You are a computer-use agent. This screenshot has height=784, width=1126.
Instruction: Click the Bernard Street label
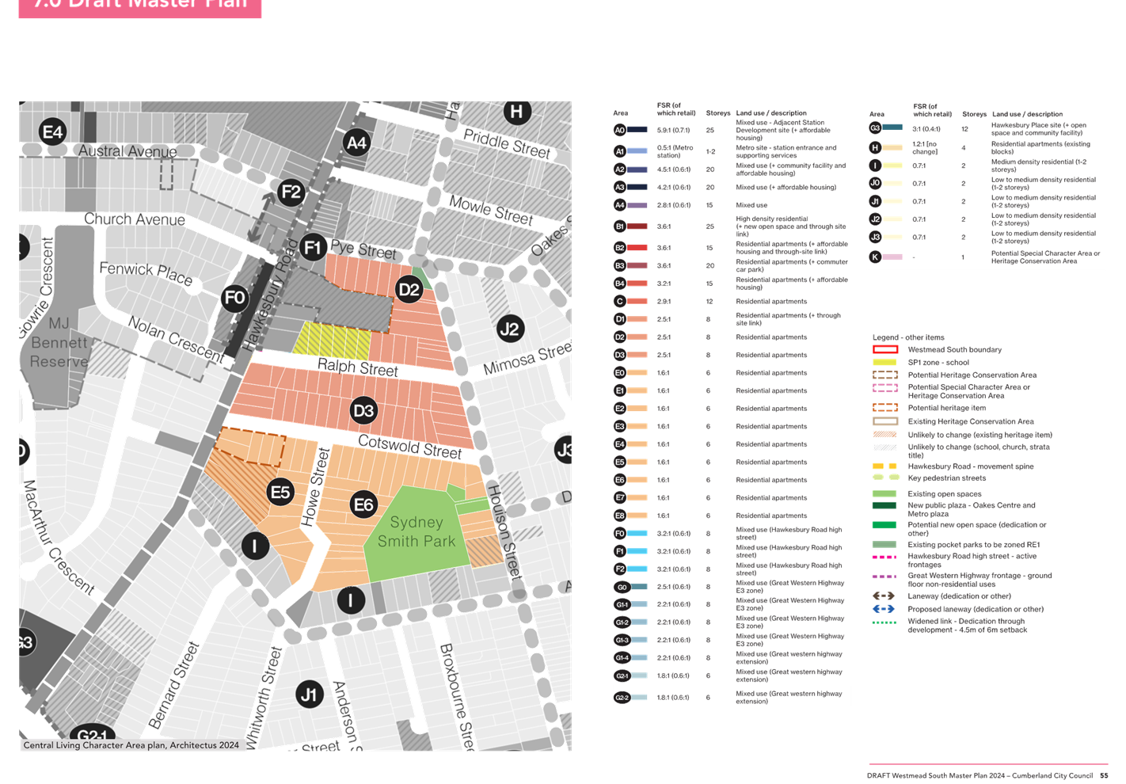[173, 686]
